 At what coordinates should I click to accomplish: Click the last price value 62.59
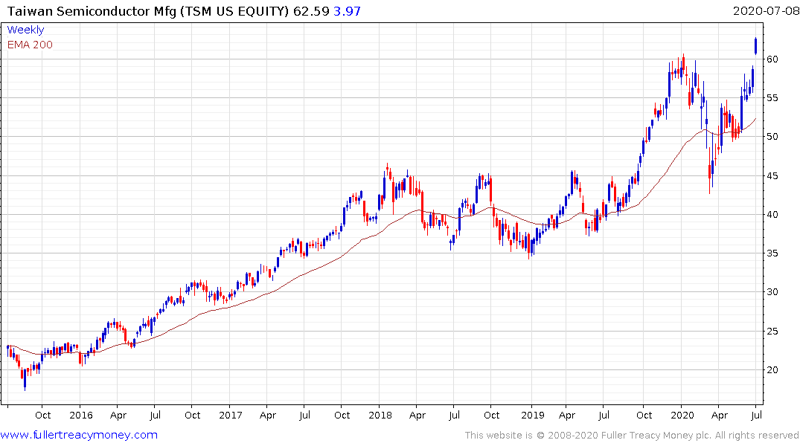(311, 10)
